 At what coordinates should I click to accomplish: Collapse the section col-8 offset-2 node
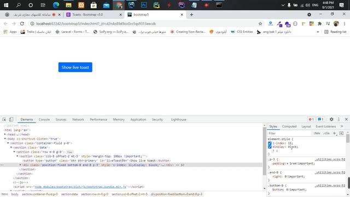(x=17, y=156)
